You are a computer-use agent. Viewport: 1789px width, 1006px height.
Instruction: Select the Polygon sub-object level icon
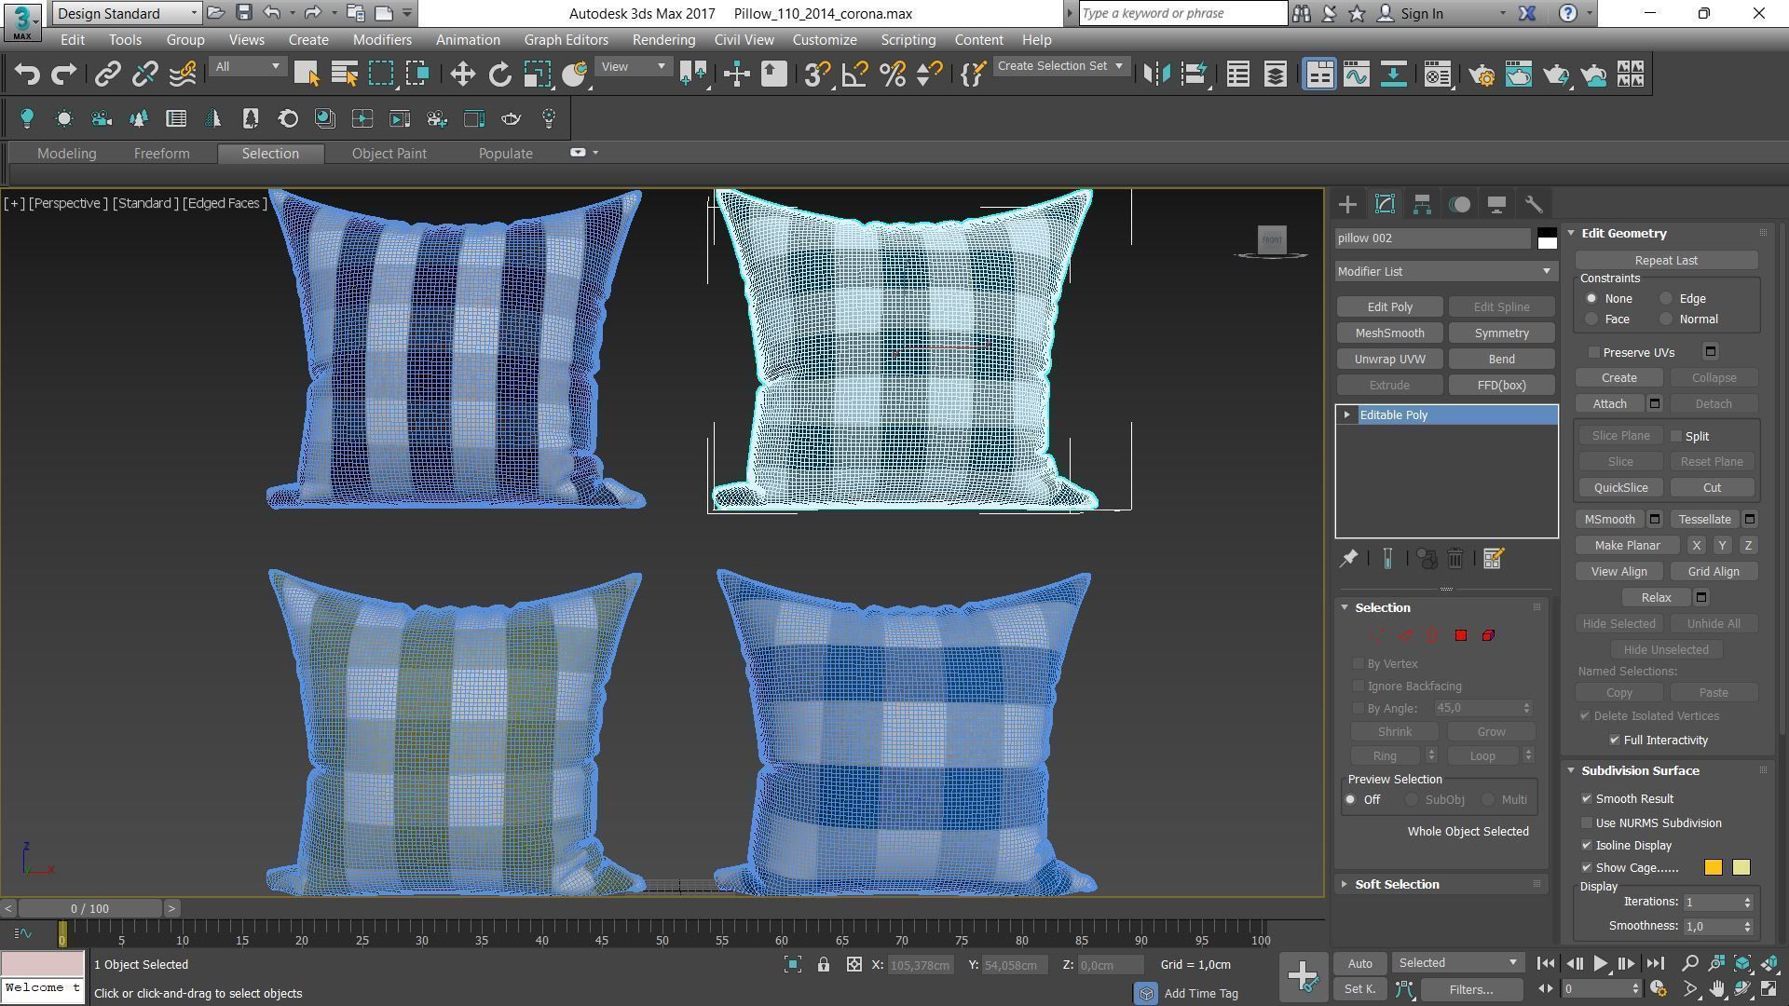[x=1461, y=635]
